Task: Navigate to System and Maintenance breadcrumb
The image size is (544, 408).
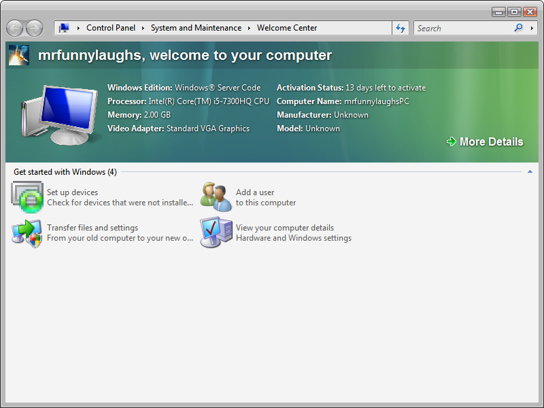Action: tap(196, 28)
